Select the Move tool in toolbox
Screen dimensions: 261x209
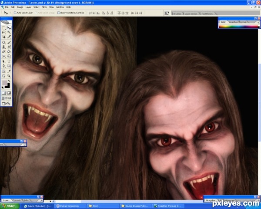(9, 28)
